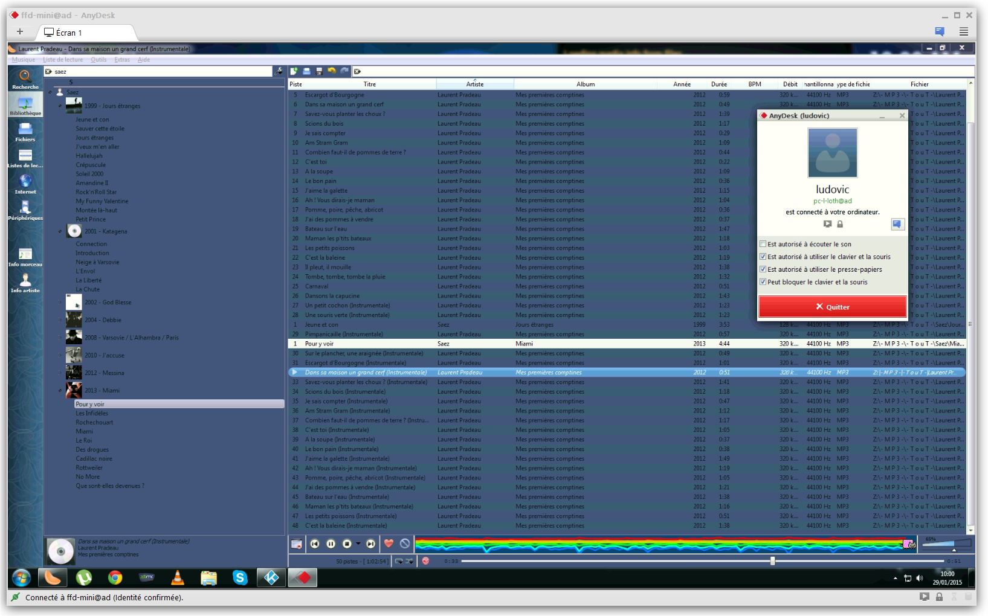The image size is (988, 616).
Task: Uncheck 'Peut bloquer le clavier et la souris'
Action: tap(763, 281)
